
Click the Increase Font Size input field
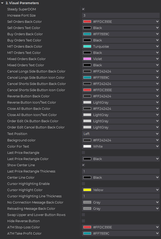[120, 16]
